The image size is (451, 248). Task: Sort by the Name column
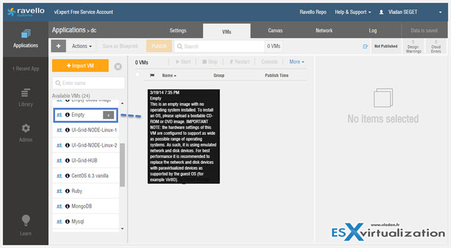[169, 76]
